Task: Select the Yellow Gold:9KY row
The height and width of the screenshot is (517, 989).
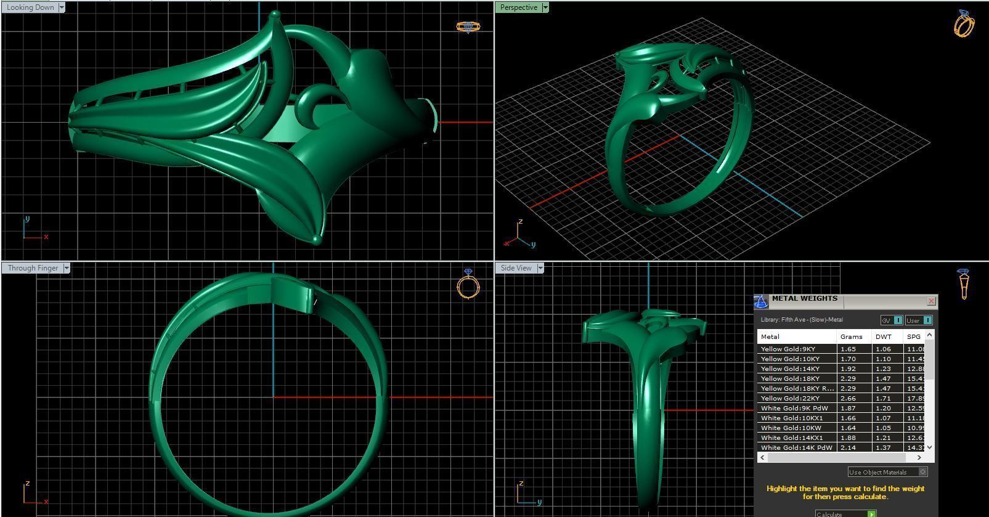Action: (x=842, y=349)
